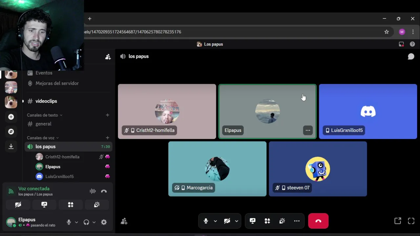Expand headphone output options arrow

94,222
